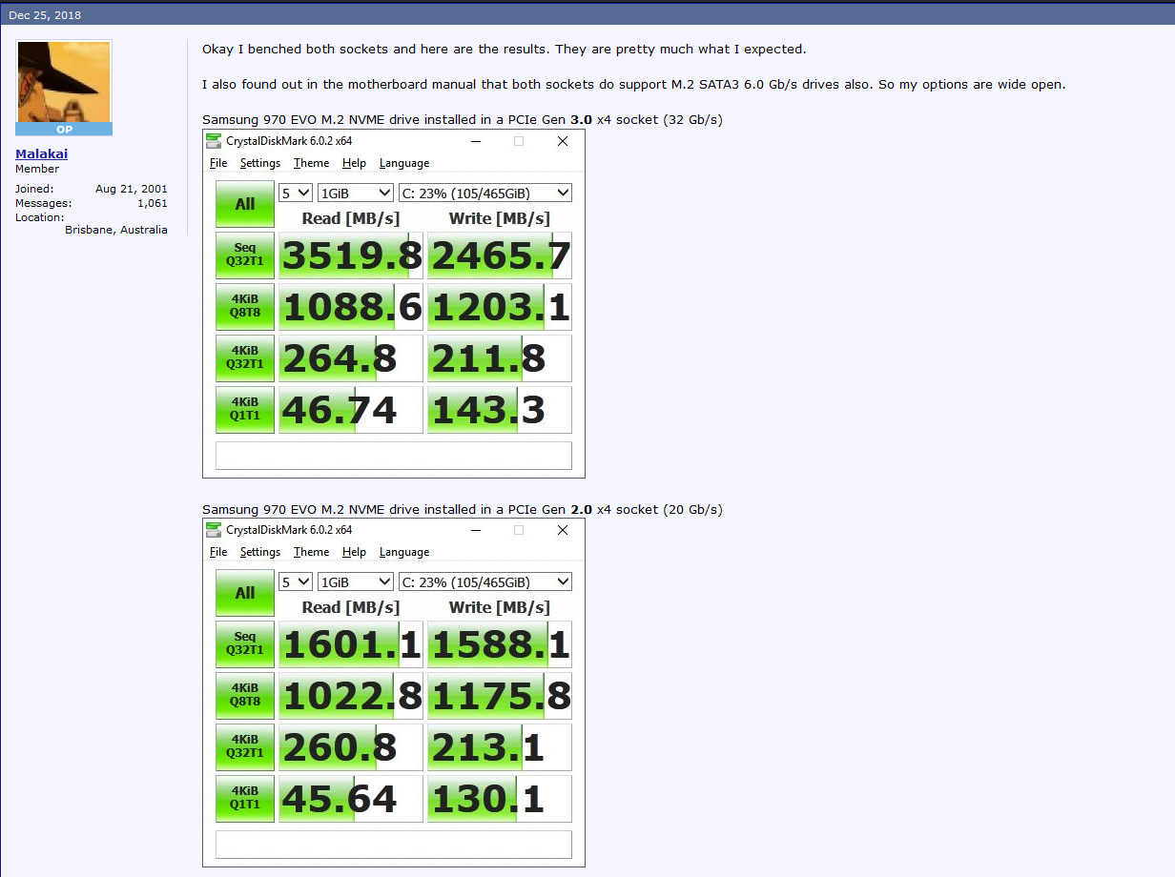Open the File menu in the Gen 3.0 benchmark window
1175x877 pixels.
pos(218,163)
